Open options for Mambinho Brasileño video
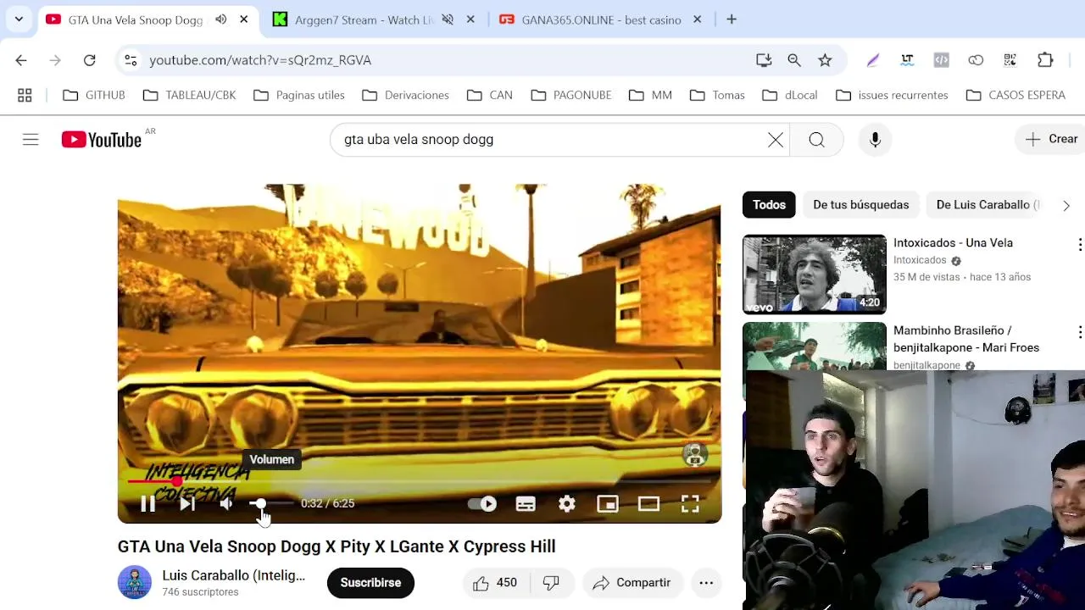 coord(1079,332)
